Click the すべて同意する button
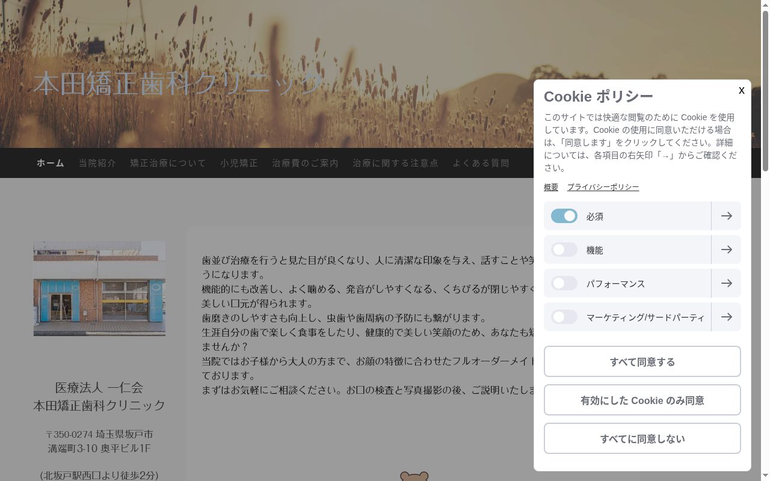 [x=642, y=361]
